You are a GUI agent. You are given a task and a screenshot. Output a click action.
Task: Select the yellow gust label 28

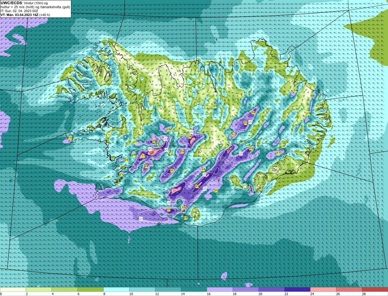coord(134,155)
